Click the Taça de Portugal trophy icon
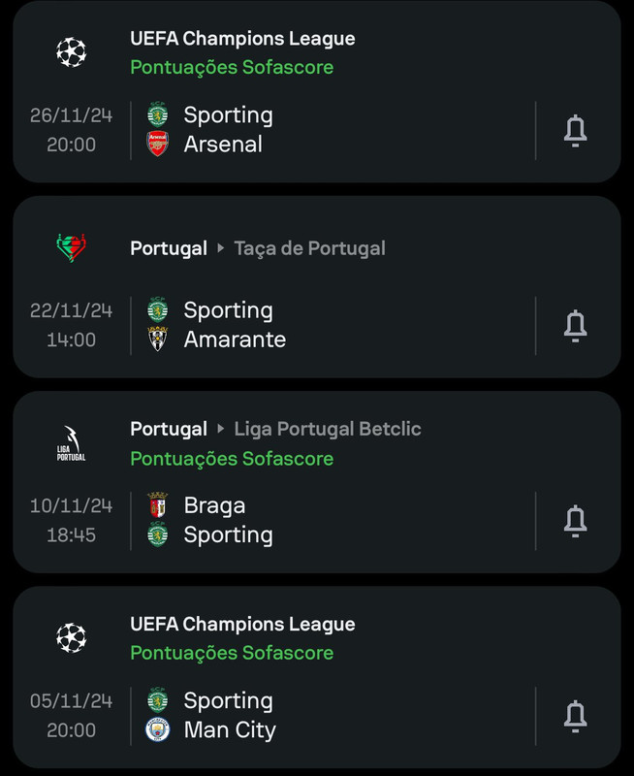The height and width of the screenshot is (776, 634). pyautogui.click(x=71, y=247)
